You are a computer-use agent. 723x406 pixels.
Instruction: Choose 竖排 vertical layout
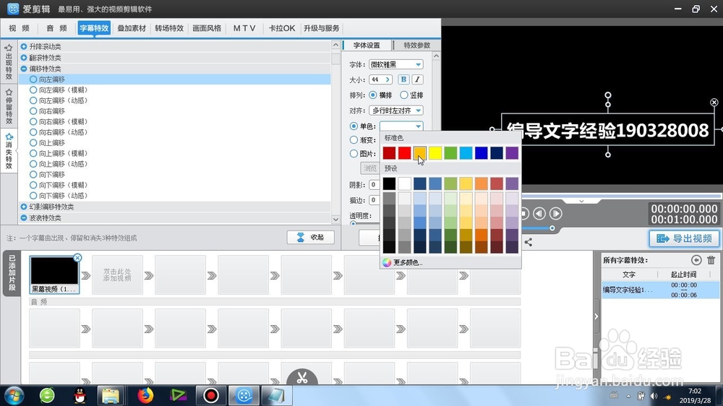click(404, 95)
